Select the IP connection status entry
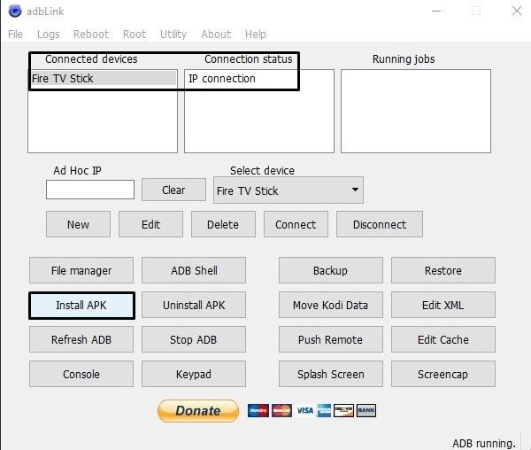 [x=222, y=79]
